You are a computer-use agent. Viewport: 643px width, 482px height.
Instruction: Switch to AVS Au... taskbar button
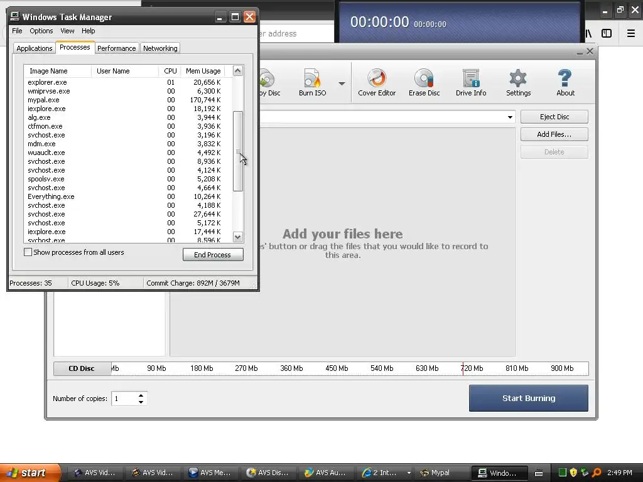coord(325,473)
